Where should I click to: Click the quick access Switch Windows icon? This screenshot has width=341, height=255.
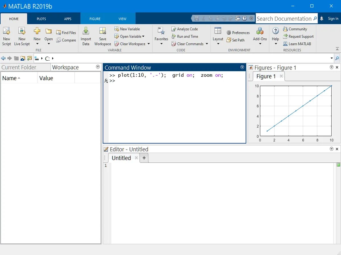tap(238, 18)
